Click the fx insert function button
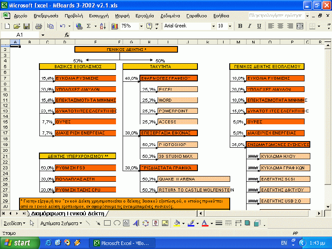 click(x=67, y=35)
